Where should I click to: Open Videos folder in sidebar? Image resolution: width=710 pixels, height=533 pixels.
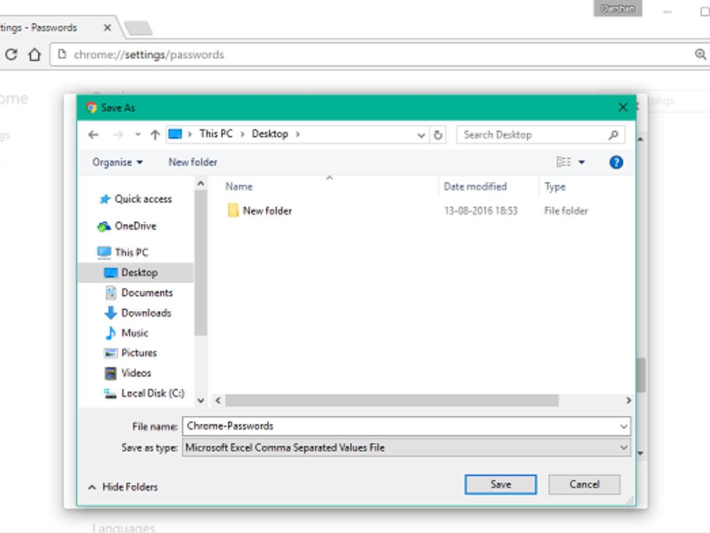click(128, 373)
